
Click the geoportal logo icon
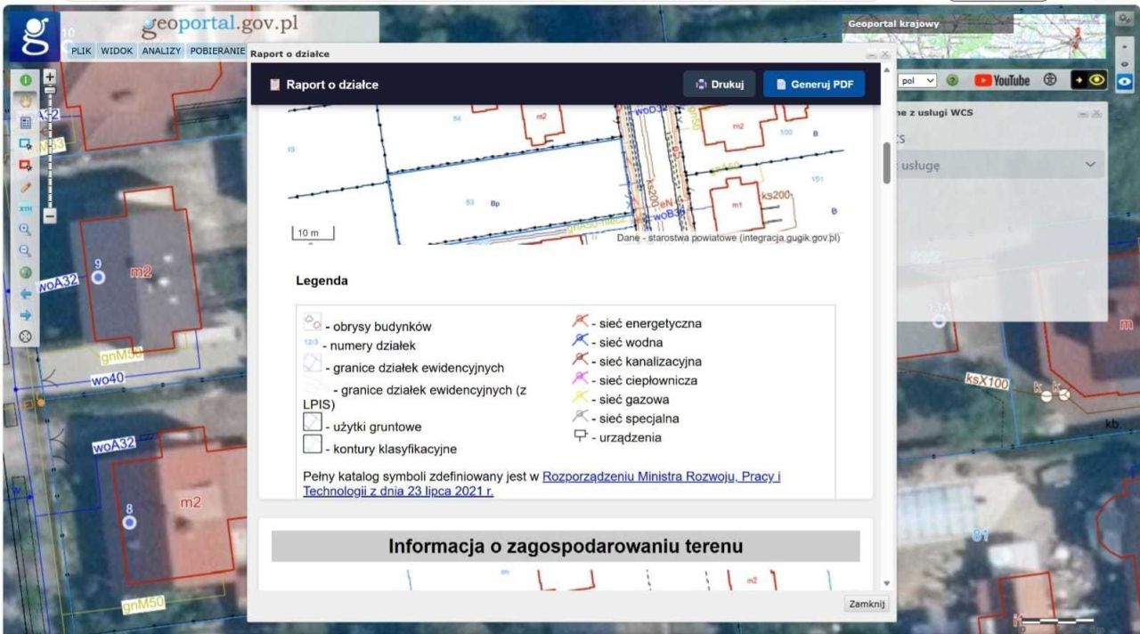(x=35, y=37)
